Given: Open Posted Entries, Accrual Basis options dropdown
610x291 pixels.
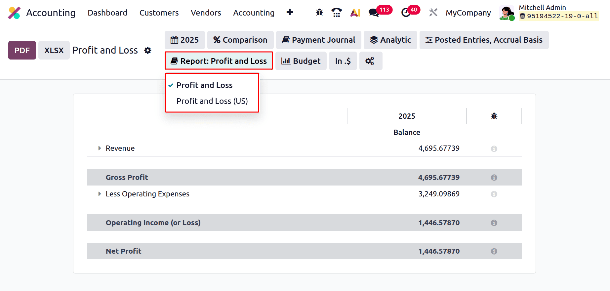Looking at the screenshot, I should click(484, 40).
